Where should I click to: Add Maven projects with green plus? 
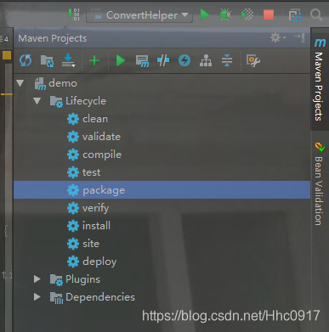pos(94,60)
